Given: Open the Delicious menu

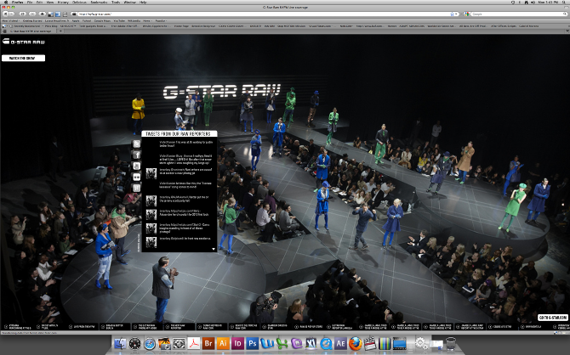Looking at the screenshot, I should click(x=79, y=3).
